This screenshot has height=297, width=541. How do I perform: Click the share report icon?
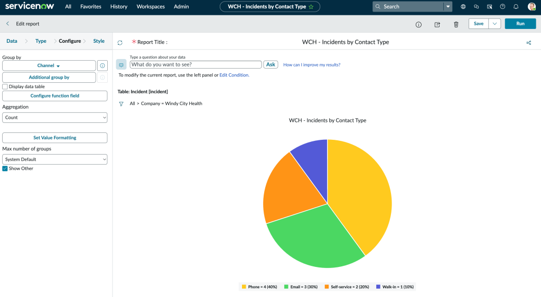click(437, 24)
